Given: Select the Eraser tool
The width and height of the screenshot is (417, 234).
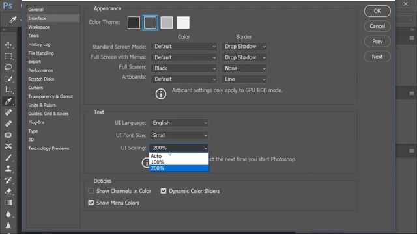Looking at the screenshot, I should click(x=8, y=191).
